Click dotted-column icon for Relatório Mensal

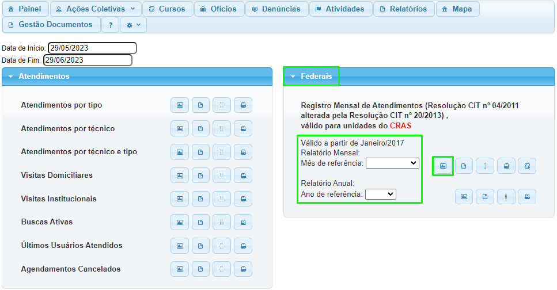(485, 166)
